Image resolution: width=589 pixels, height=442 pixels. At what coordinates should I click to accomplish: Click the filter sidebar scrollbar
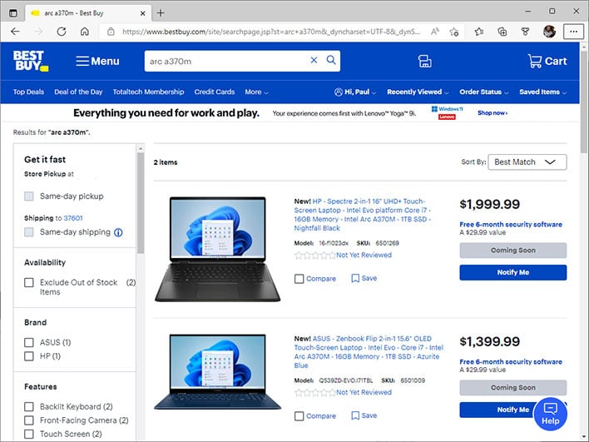(141, 203)
